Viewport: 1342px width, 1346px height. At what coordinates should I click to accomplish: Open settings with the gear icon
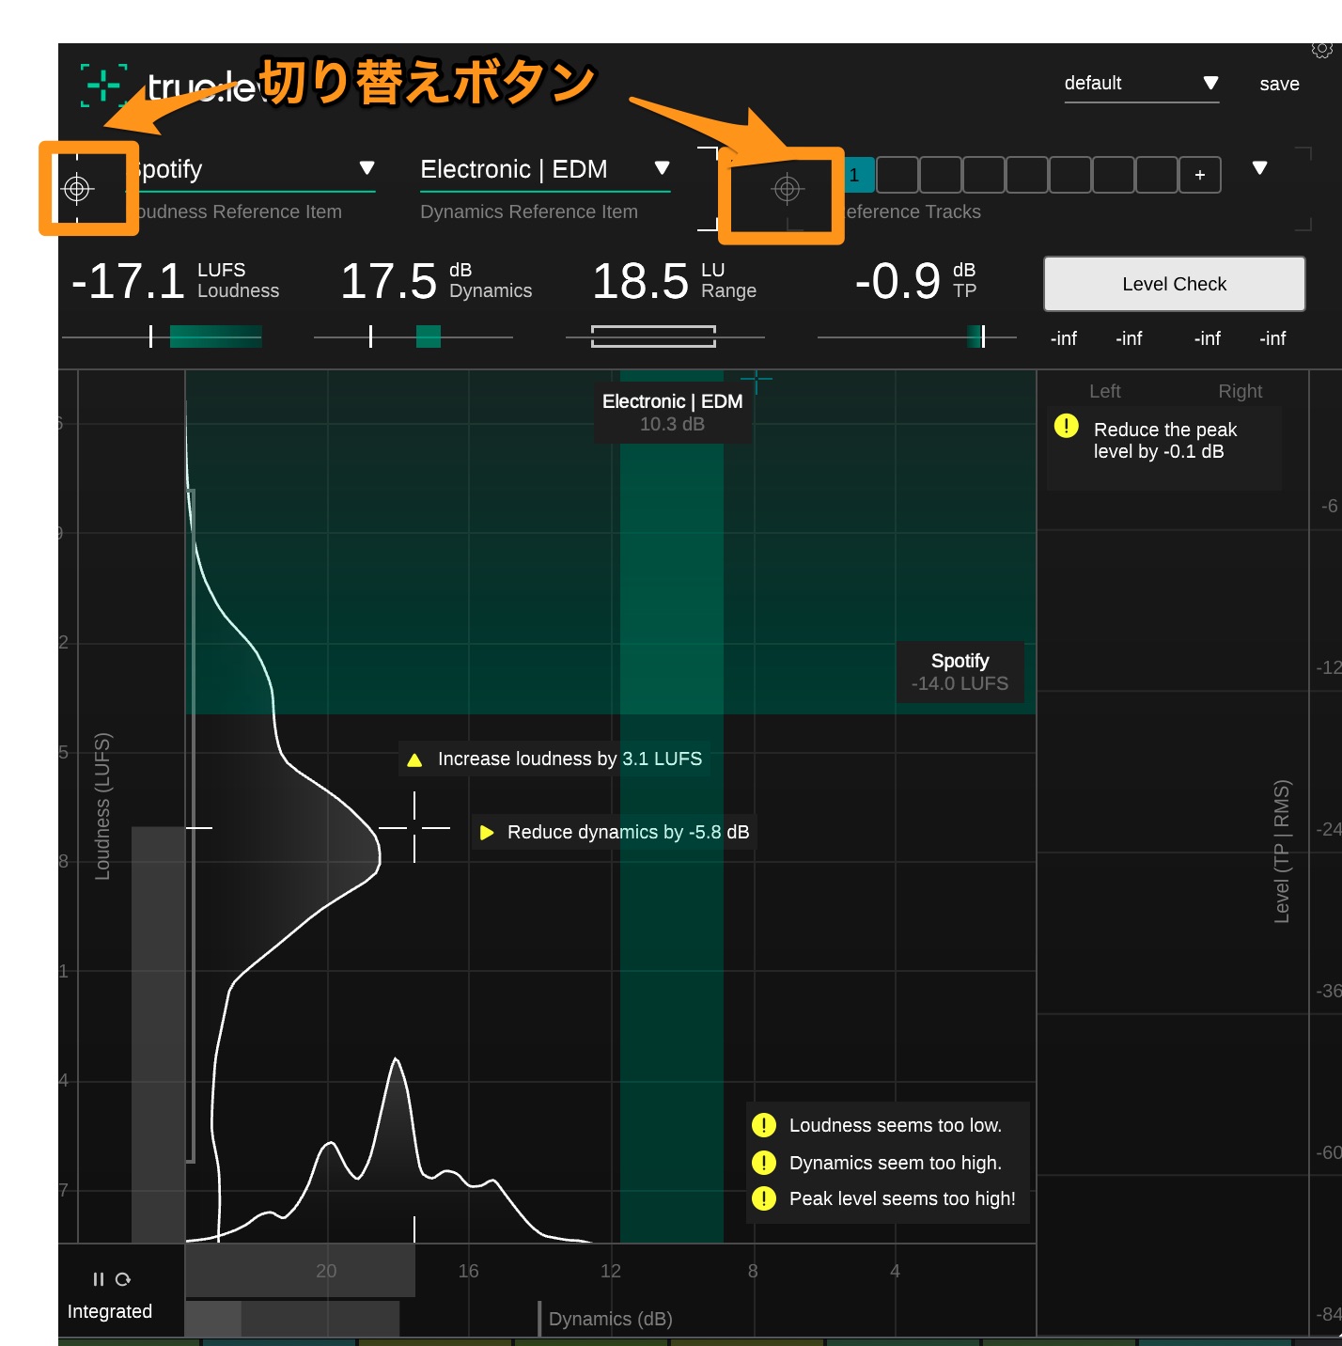[1322, 49]
